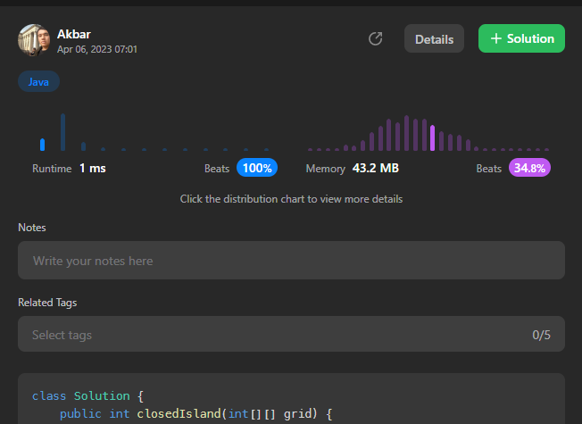This screenshot has width=582, height=424.
Task: Click the green Solution button
Action: point(521,38)
